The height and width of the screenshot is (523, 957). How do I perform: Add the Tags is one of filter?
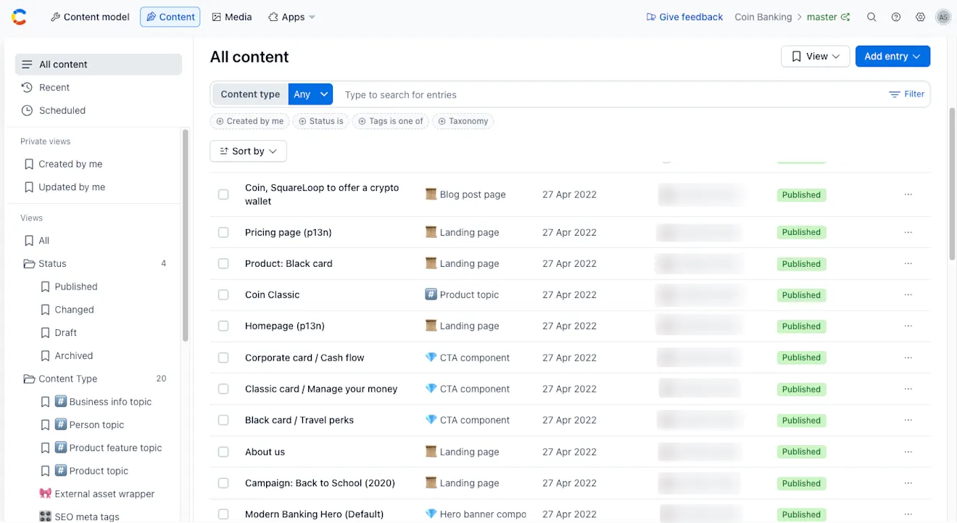[391, 121]
